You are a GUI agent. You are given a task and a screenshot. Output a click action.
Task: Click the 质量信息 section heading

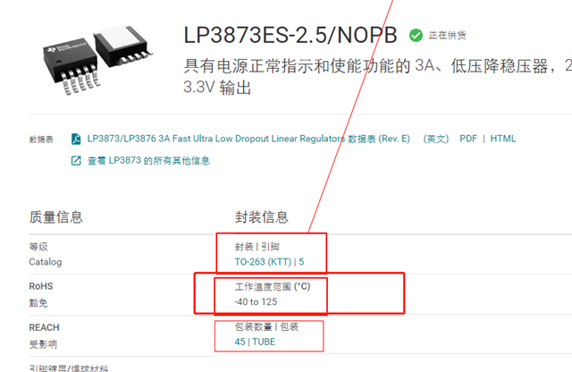(56, 217)
